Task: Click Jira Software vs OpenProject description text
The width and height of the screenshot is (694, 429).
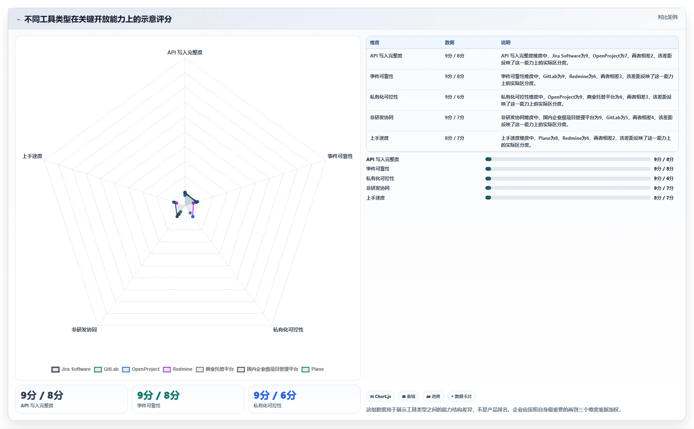Action: [x=586, y=59]
